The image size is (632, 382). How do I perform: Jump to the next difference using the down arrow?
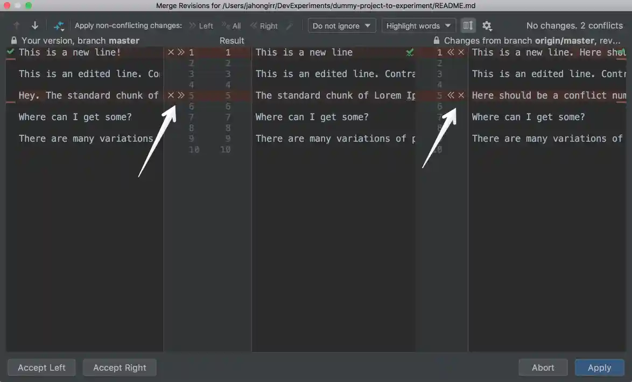point(34,25)
